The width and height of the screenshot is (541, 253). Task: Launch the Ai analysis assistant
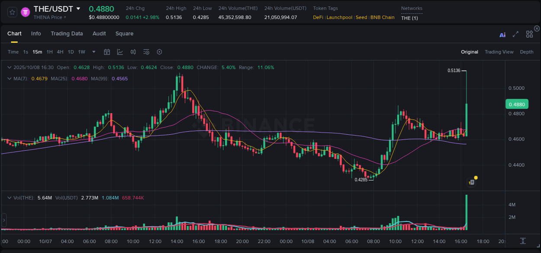point(502,34)
